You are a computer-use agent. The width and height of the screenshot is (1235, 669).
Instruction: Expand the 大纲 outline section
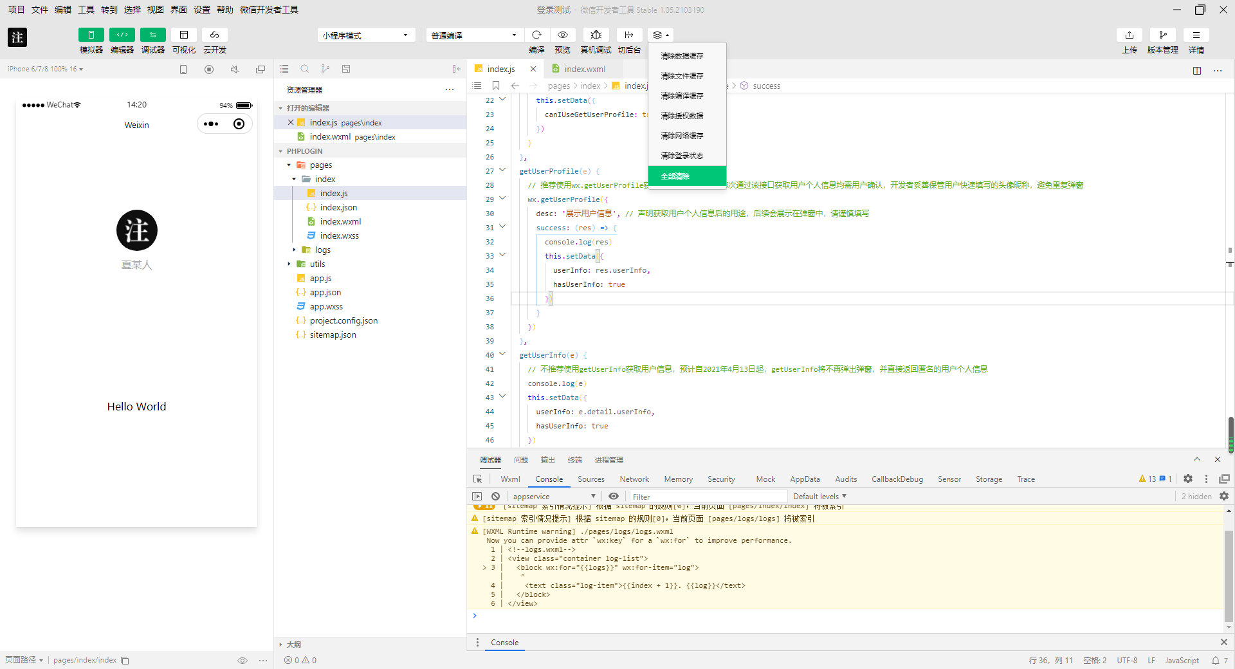click(x=280, y=644)
